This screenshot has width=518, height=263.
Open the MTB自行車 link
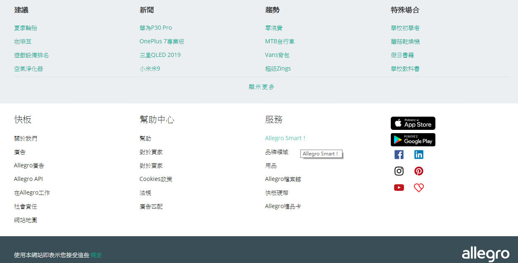tap(280, 42)
